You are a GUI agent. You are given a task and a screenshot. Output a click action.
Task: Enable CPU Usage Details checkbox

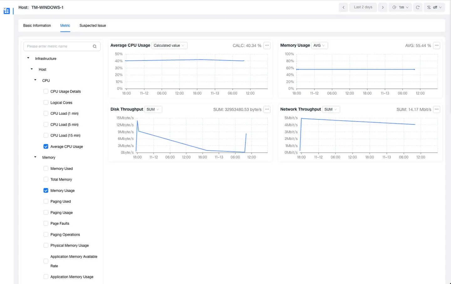(x=46, y=92)
